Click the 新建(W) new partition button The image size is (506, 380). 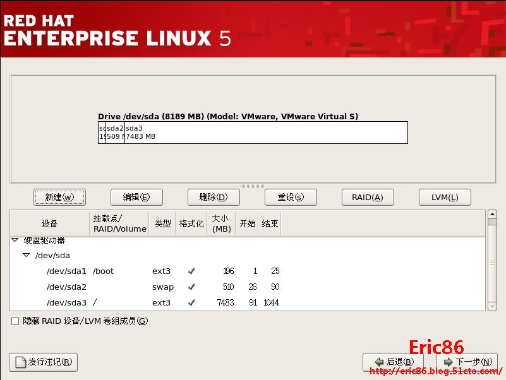[x=59, y=197]
